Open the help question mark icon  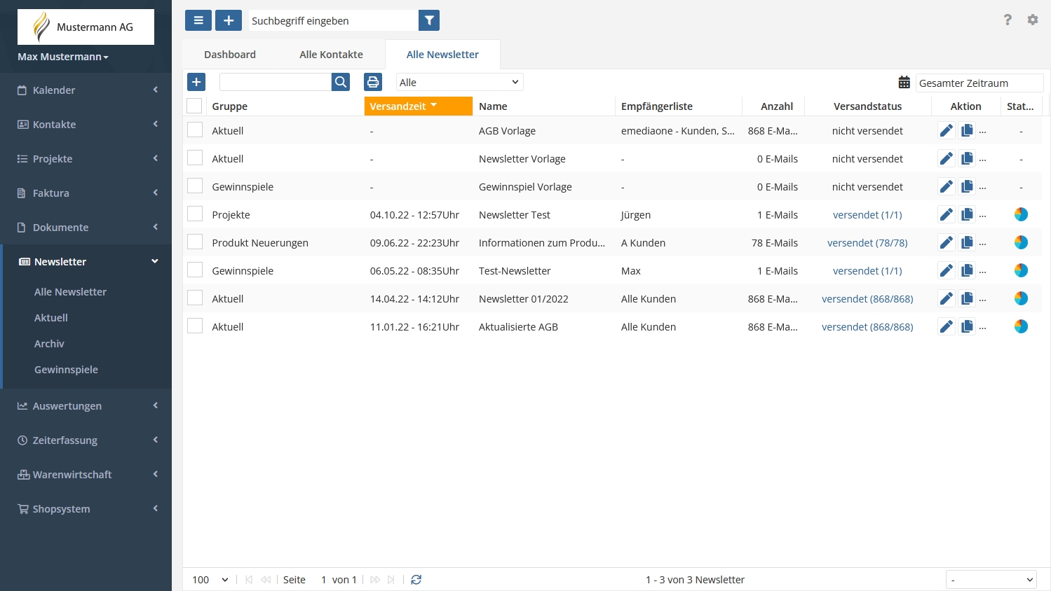[x=1008, y=20]
